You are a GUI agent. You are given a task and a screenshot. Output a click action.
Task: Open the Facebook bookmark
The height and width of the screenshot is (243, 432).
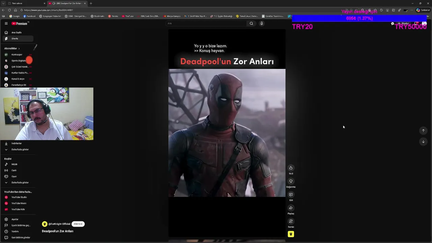coord(30,16)
